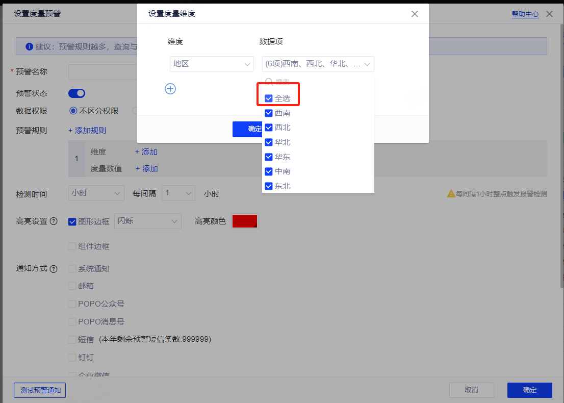This screenshot has width=564, height=403.
Task: Click the help icon next to 通知方式
Action: click(x=54, y=269)
